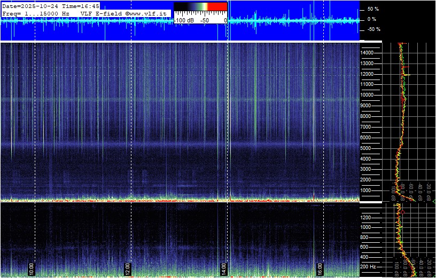Click the 50 % amplitude axis label
Viewport: 436px width, 278px height.
point(372,10)
